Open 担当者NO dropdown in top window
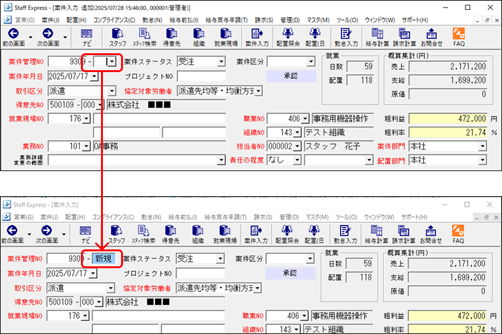 click(x=297, y=147)
